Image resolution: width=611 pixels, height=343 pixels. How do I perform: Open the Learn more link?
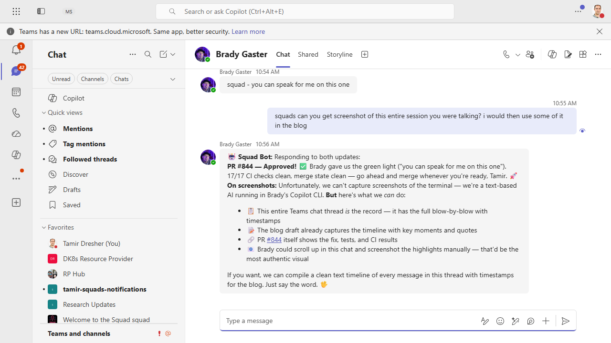click(248, 31)
